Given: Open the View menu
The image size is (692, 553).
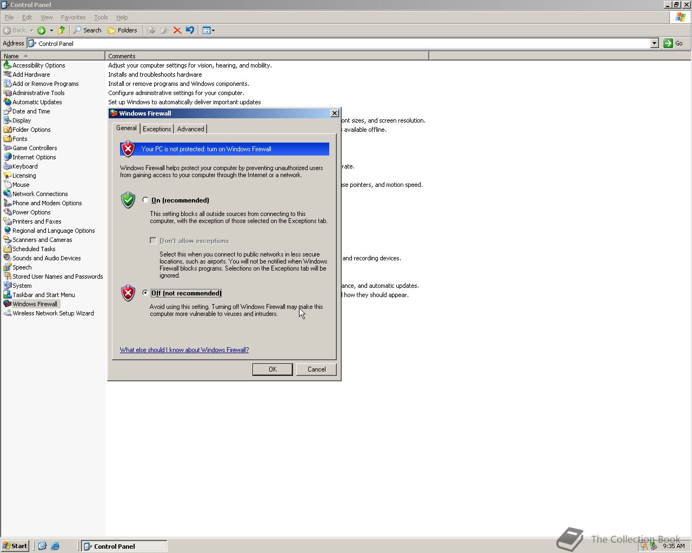Looking at the screenshot, I should 46,17.
